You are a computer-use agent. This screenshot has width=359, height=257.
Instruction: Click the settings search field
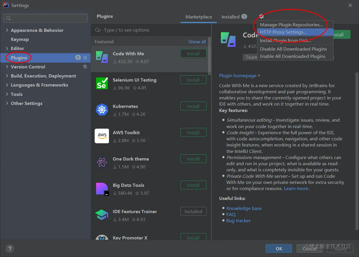[x=45, y=18]
